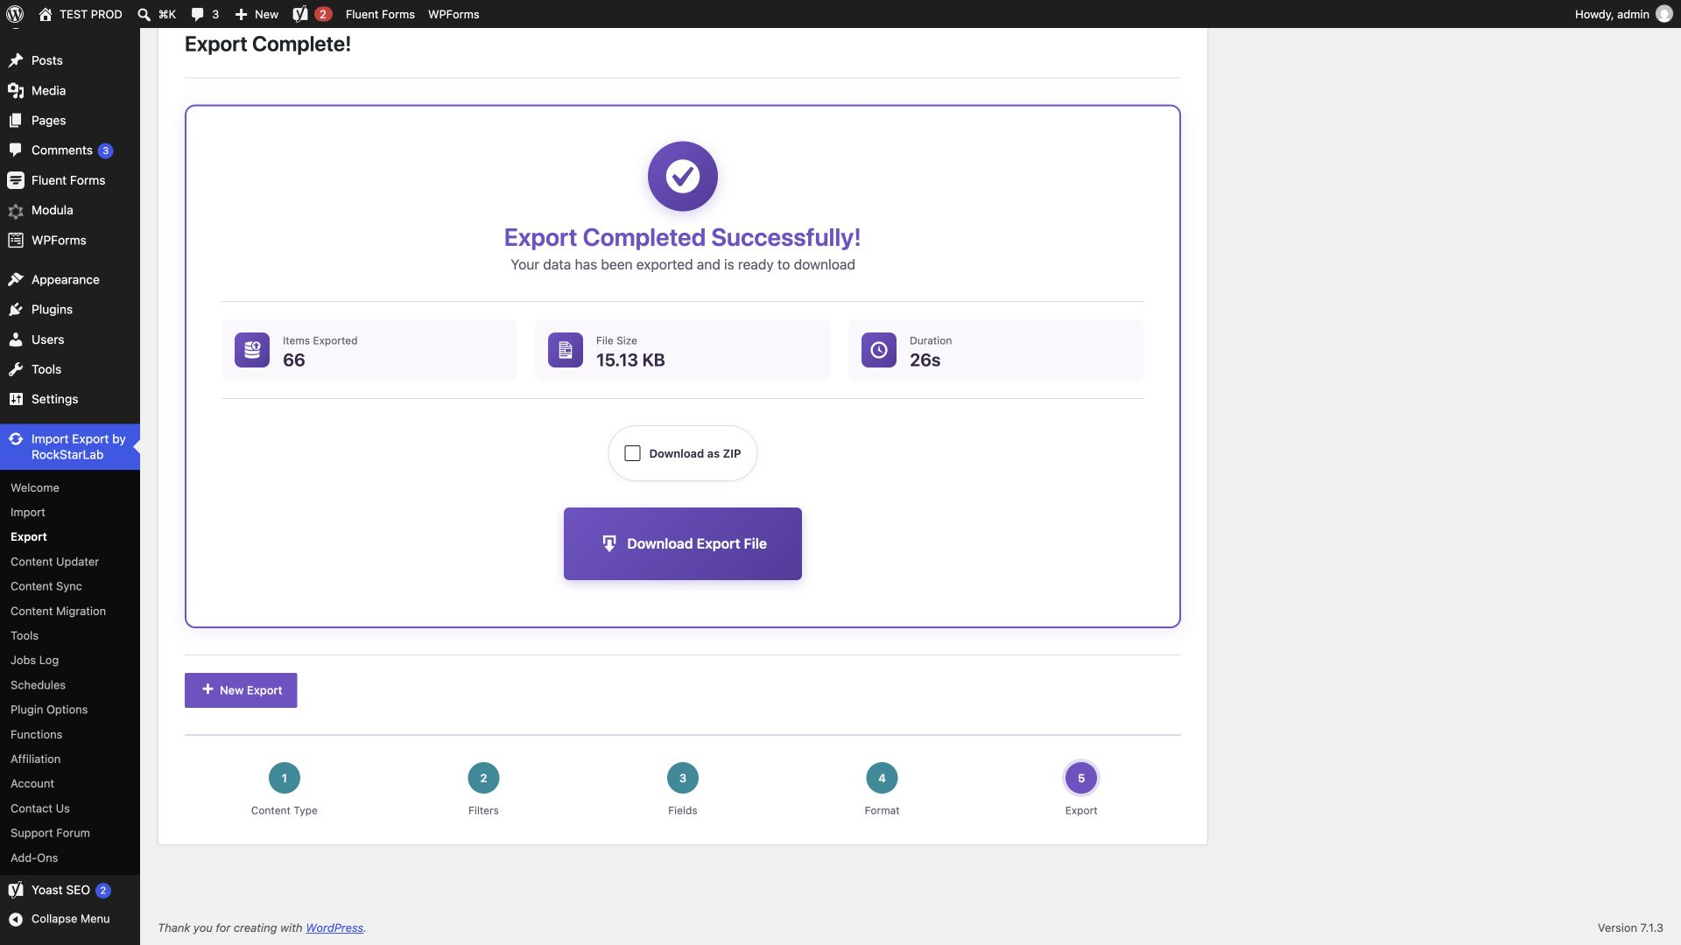Viewport: 1681px width, 945px height.
Task: Click the Appearance brush icon in sidebar
Action: (x=16, y=279)
